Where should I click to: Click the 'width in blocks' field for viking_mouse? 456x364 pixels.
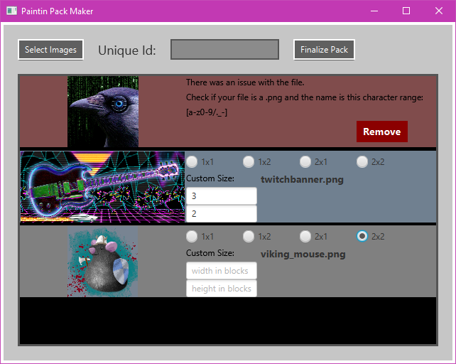222,271
